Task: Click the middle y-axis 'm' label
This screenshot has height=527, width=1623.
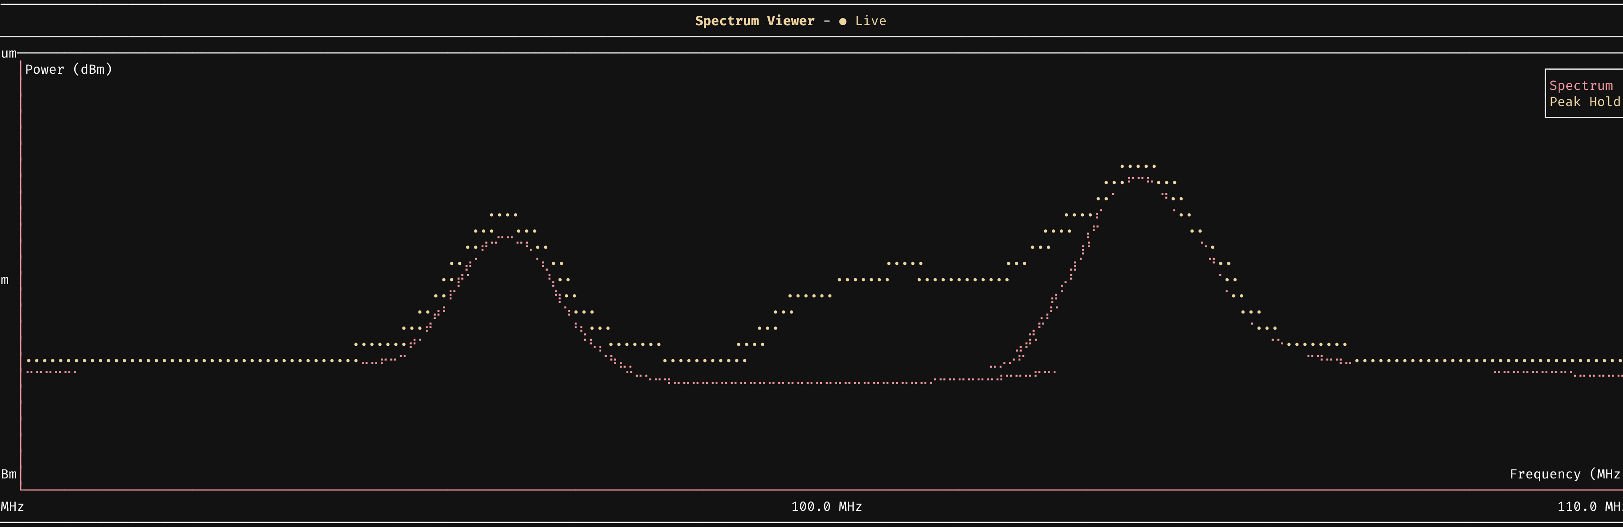Action: point(5,280)
